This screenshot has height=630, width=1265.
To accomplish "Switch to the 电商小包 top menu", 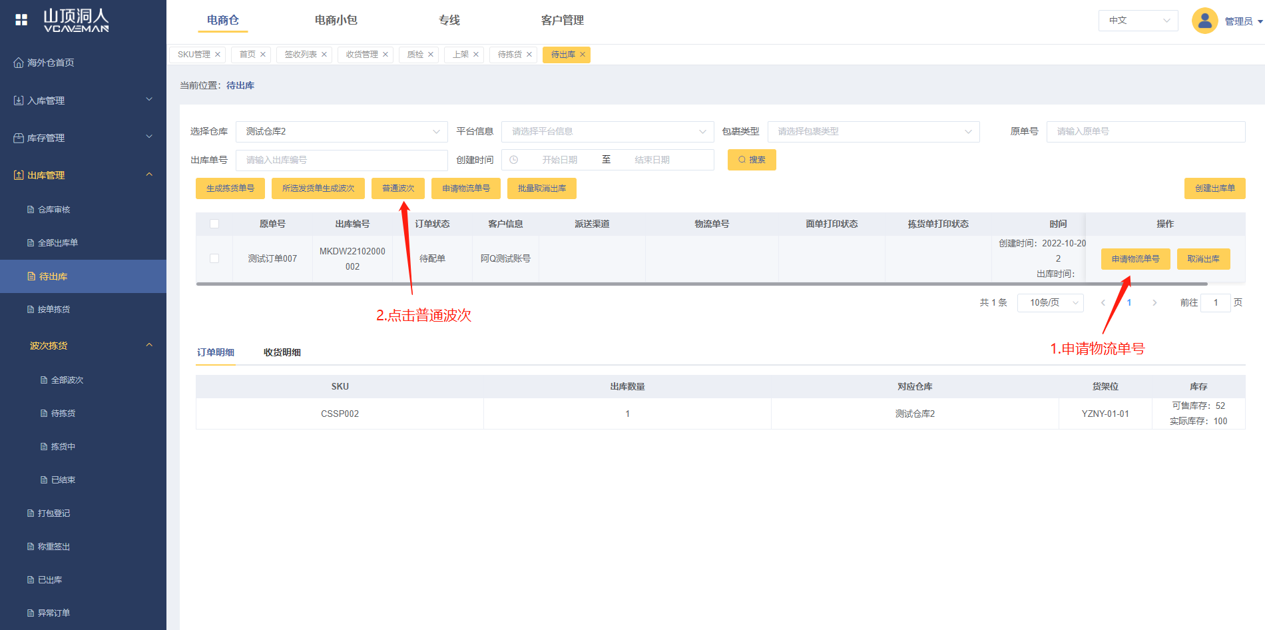I will (x=336, y=20).
